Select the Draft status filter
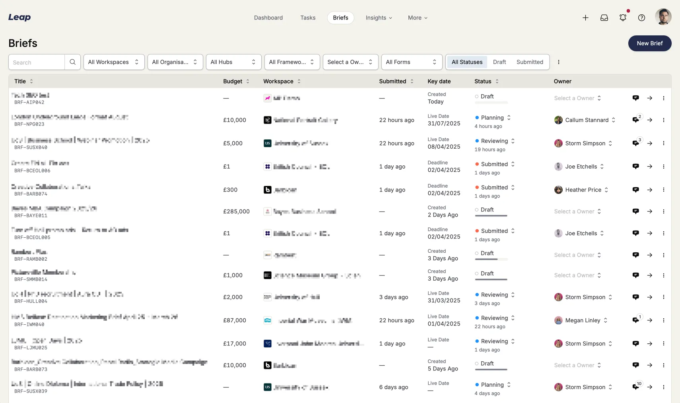 tap(499, 62)
